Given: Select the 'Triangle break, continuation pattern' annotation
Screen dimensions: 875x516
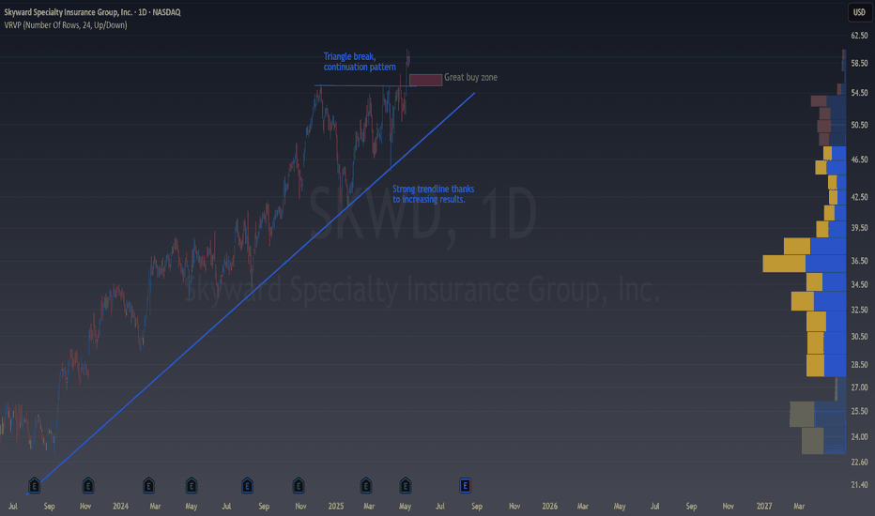Looking at the screenshot, I should pos(360,61).
